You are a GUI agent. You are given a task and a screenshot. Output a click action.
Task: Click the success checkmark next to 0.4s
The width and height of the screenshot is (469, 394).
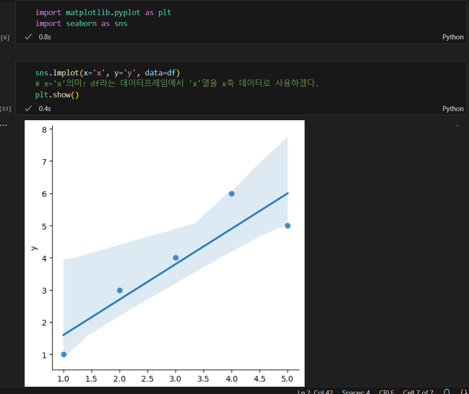pos(28,109)
